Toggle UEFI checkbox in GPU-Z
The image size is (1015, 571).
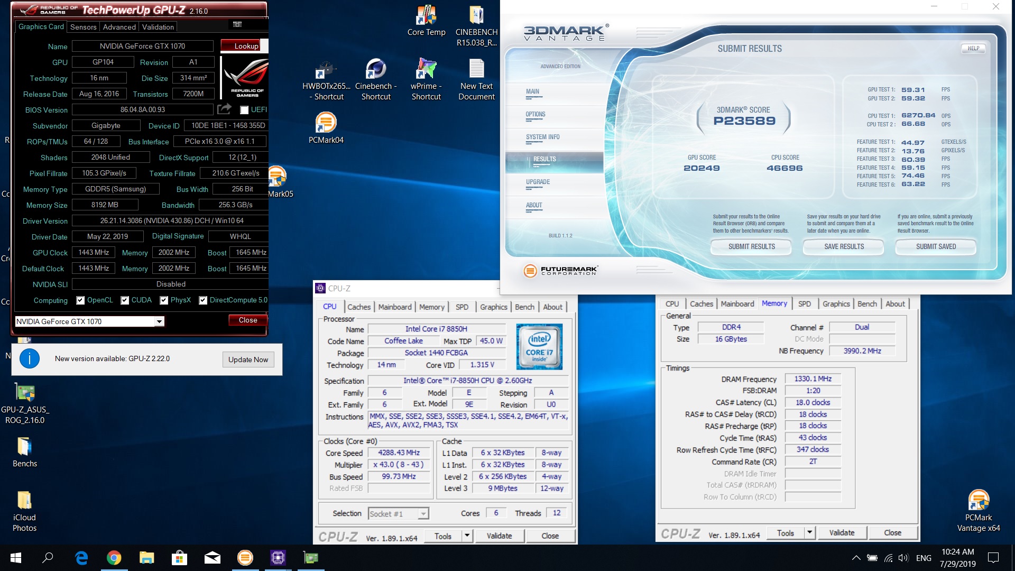click(244, 110)
